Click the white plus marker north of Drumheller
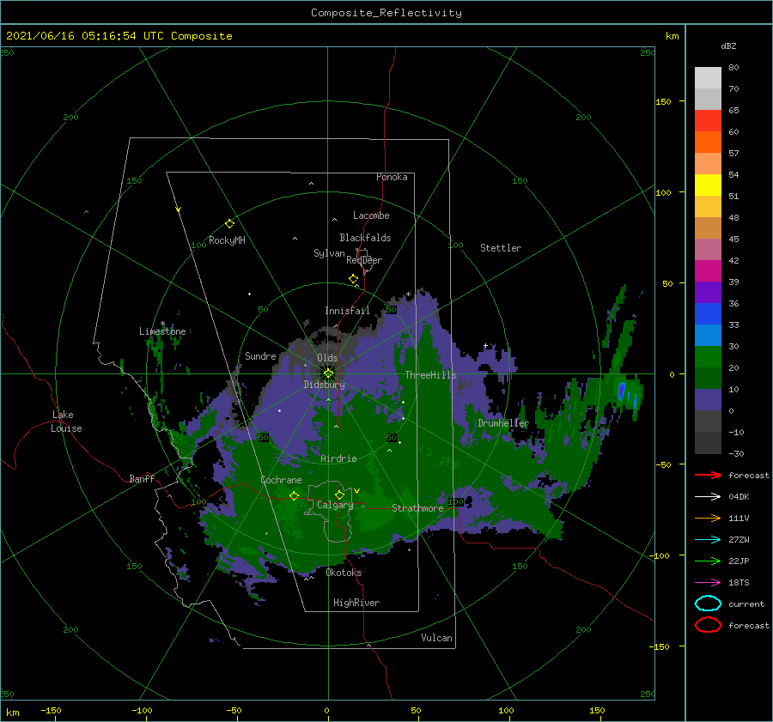 pos(485,345)
